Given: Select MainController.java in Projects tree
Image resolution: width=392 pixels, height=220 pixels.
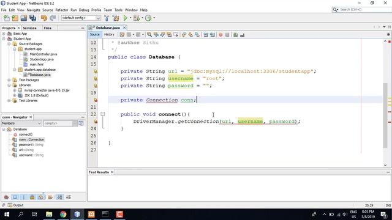Looking at the screenshot, I should pos(43,54).
